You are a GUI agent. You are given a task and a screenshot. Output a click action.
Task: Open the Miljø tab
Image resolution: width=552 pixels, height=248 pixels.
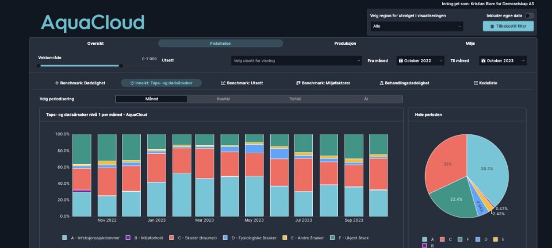[470, 44]
